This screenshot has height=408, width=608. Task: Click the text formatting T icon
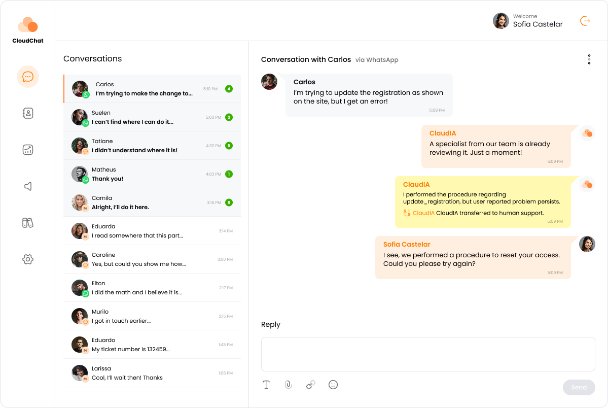coord(266,385)
